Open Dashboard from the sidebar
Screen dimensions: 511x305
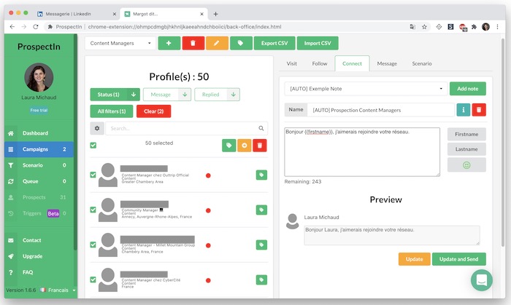pyautogui.click(x=39, y=133)
